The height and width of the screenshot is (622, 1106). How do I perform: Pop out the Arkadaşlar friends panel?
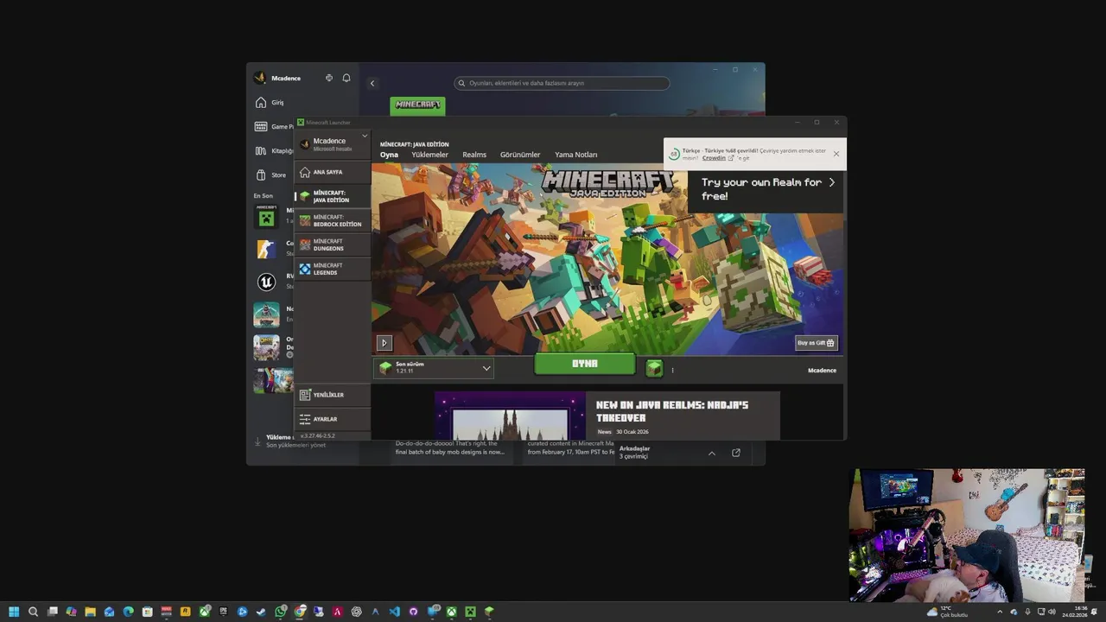(x=736, y=453)
